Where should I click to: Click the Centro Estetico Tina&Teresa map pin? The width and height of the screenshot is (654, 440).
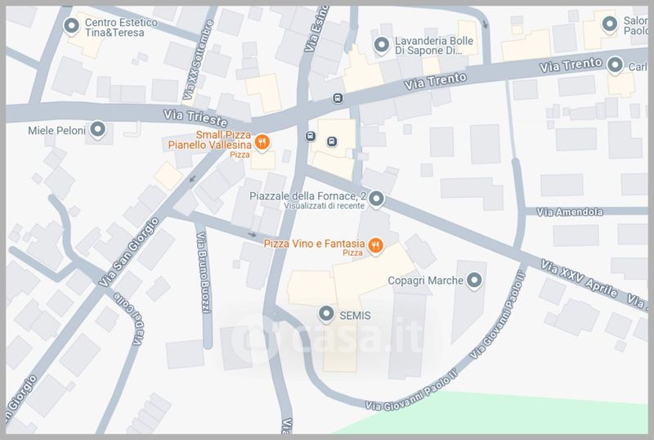71,26
